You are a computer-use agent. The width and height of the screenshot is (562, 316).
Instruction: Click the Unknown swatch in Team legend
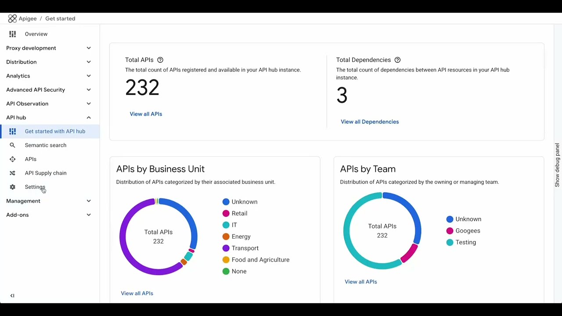pos(450,219)
